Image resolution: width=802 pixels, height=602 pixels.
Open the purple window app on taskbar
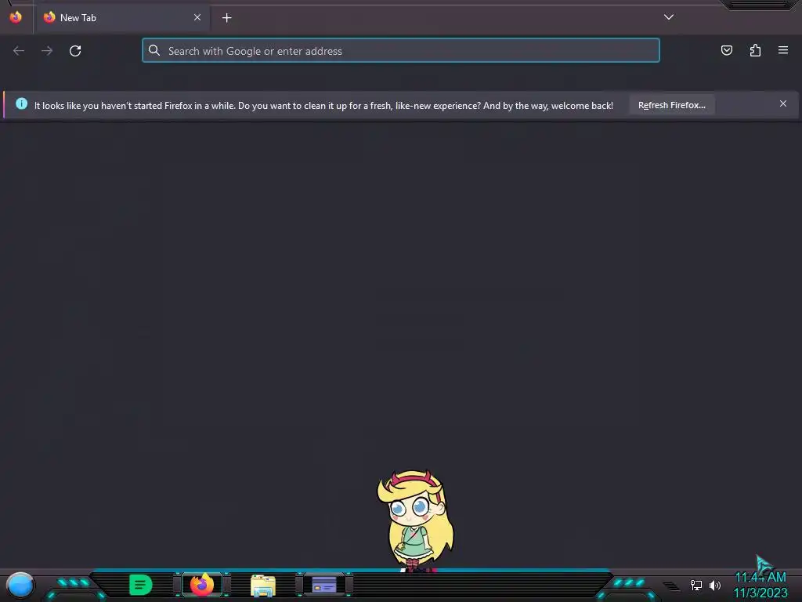(x=324, y=585)
